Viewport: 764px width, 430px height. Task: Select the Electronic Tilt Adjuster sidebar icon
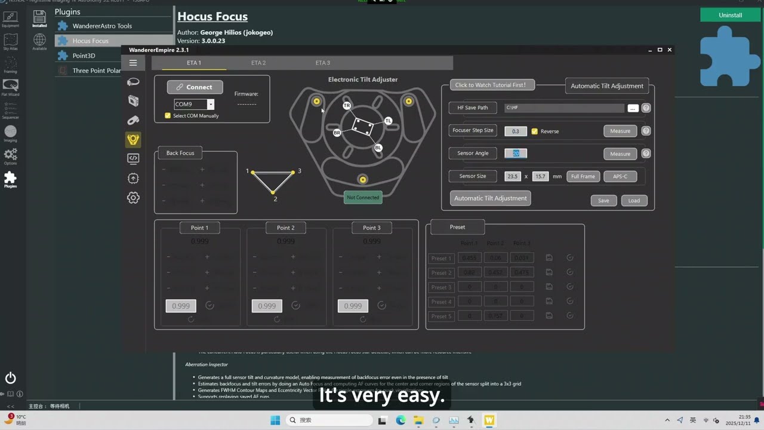[133, 139]
